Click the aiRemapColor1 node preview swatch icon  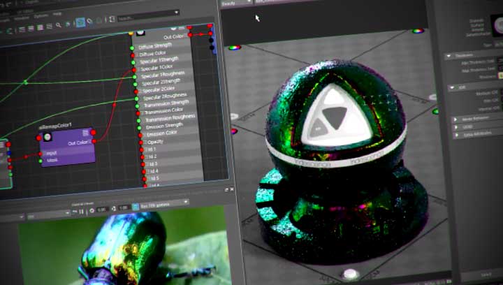coord(47,138)
